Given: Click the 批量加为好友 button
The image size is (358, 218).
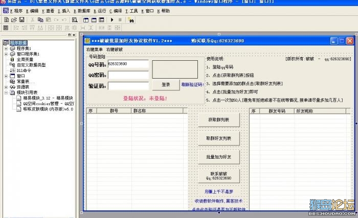Looking at the screenshot, I should (x=219, y=157).
